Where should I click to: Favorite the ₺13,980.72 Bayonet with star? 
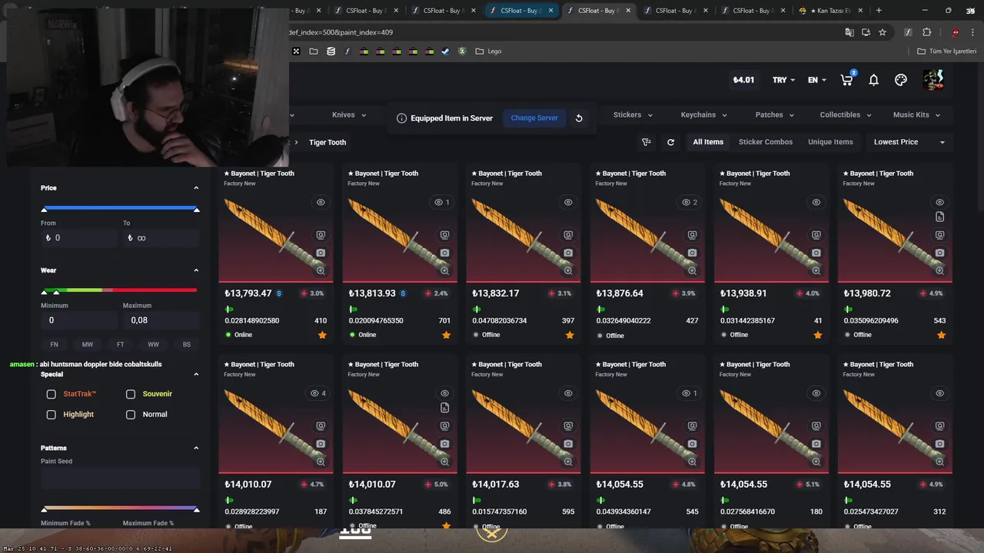941,335
